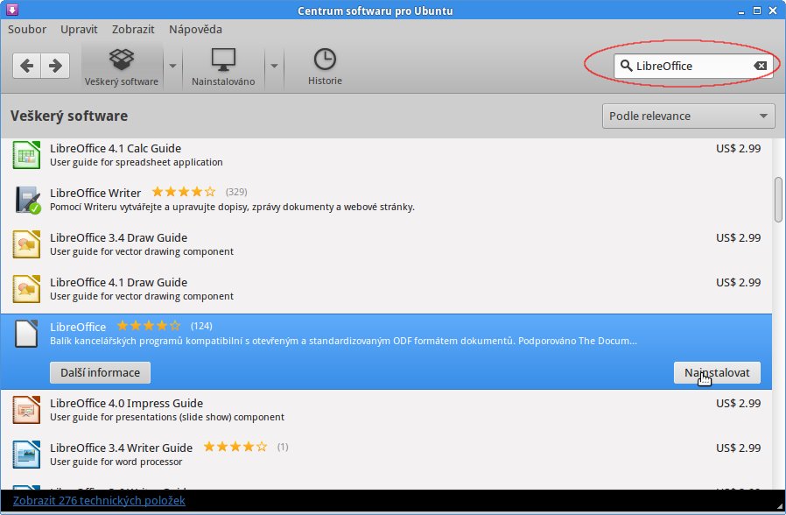
Task: Open Zobrazit 276 technických položek link
Action: point(99,500)
